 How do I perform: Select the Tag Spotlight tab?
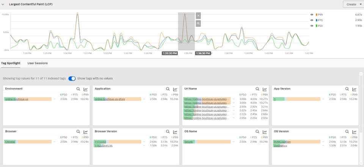11,63
